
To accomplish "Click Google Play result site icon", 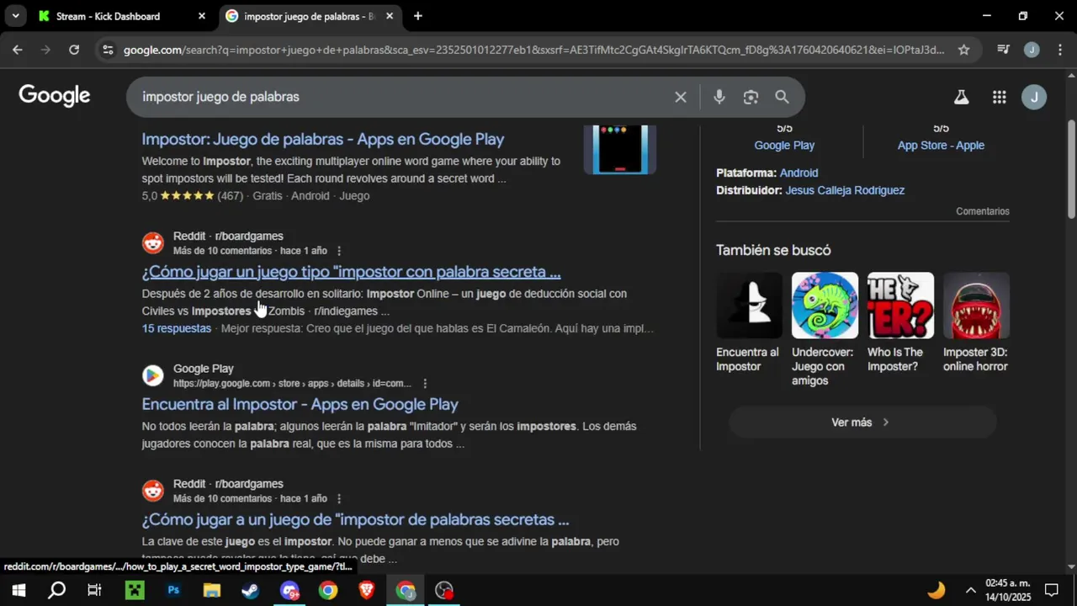I will [x=153, y=375].
